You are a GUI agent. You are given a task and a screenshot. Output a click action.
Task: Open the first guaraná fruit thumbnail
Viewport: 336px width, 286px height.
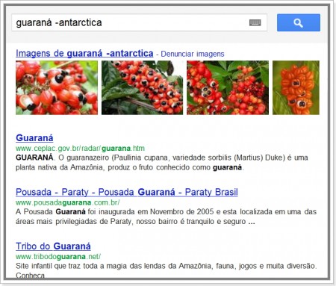(x=57, y=87)
